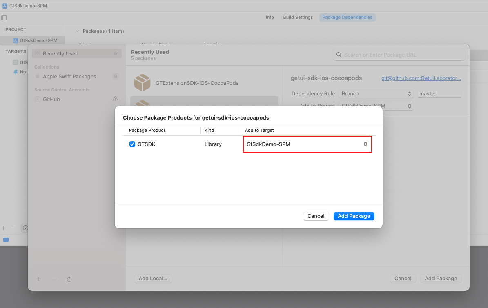Click the plus icon in package sidebar footer
488x308 pixels.
(x=39, y=279)
